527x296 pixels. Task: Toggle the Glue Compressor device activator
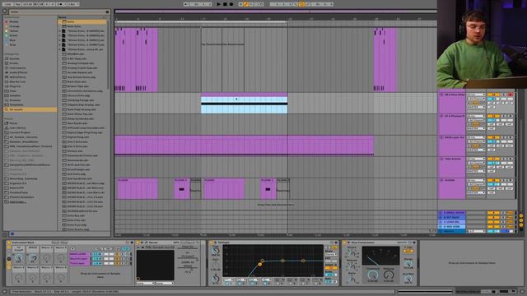pyautogui.click(x=344, y=243)
